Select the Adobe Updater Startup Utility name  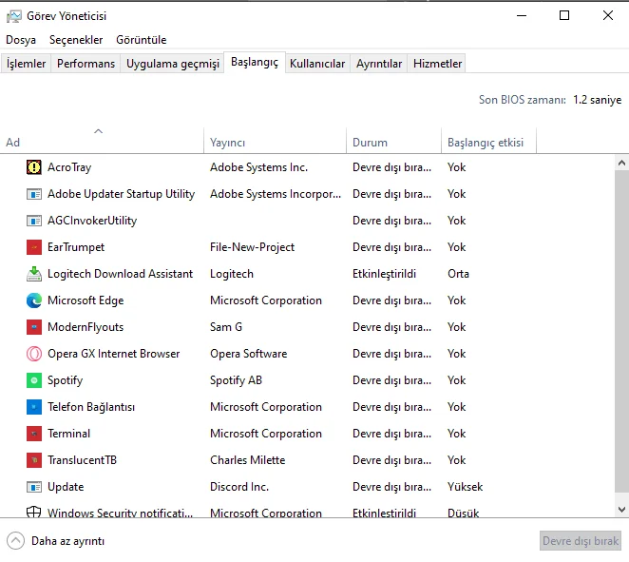(121, 194)
